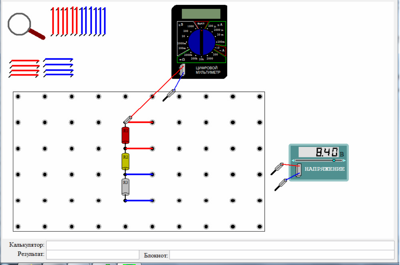
Task: Select the 2000k resistance range mark
Action: click(188, 55)
